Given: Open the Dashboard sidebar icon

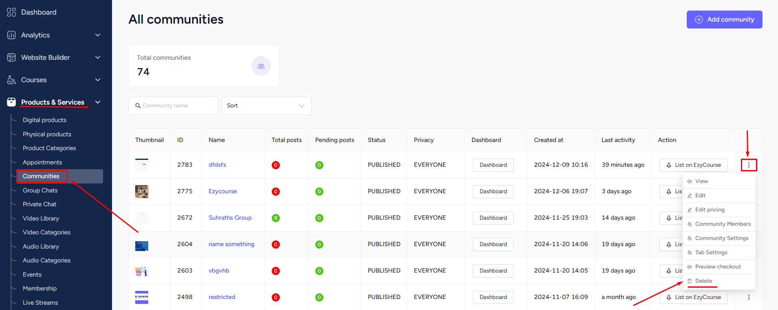Looking at the screenshot, I should click(x=11, y=12).
